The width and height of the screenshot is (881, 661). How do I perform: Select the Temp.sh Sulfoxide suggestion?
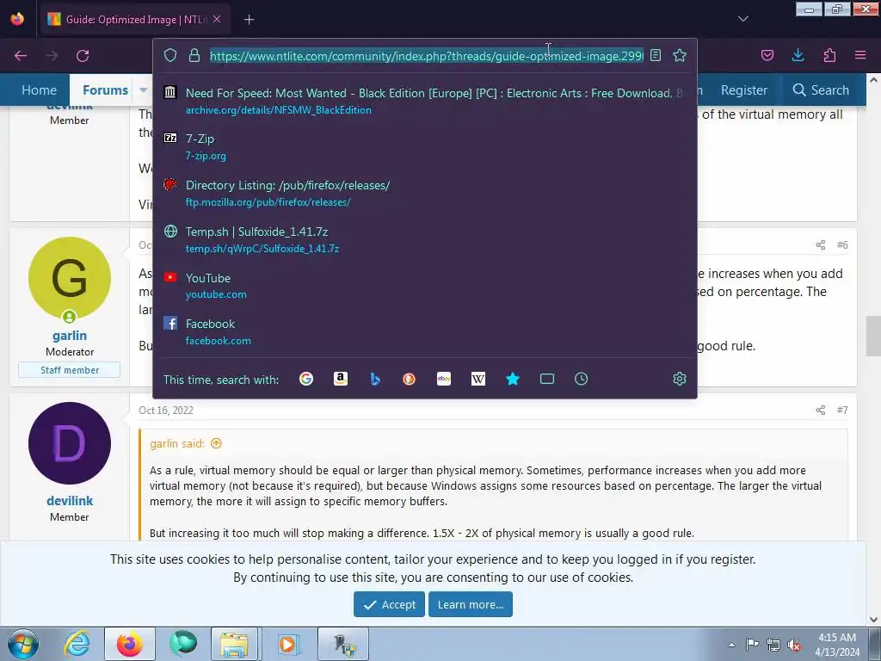coord(425,239)
